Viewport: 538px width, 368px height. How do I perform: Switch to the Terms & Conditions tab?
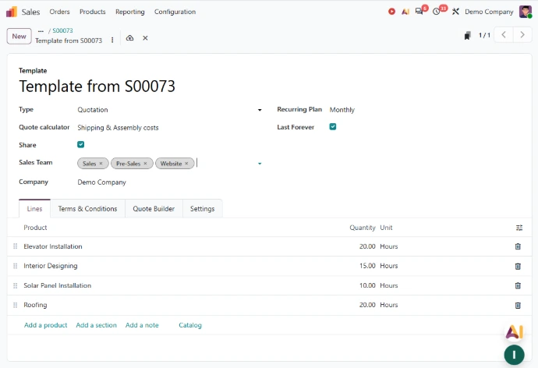[x=87, y=209]
